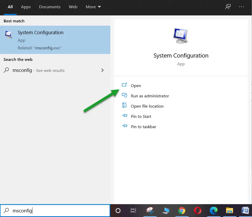Screen dimensions: 252x217
Task: Launch Snipping Tool from the taskbar
Action: click(150, 211)
